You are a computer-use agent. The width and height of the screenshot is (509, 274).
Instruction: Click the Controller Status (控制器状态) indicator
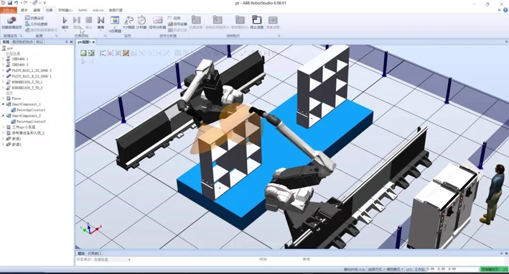click(494, 269)
